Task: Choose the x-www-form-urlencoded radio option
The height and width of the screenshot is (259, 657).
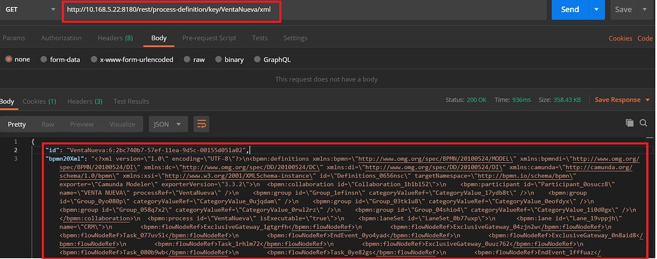Action: 94,60
